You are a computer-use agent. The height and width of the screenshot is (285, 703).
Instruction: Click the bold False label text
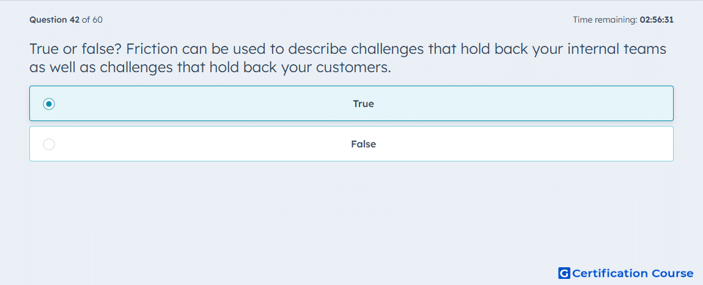coord(363,144)
